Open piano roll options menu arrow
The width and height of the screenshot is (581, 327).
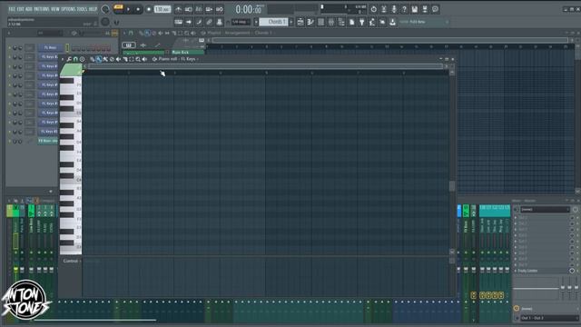(63, 59)
